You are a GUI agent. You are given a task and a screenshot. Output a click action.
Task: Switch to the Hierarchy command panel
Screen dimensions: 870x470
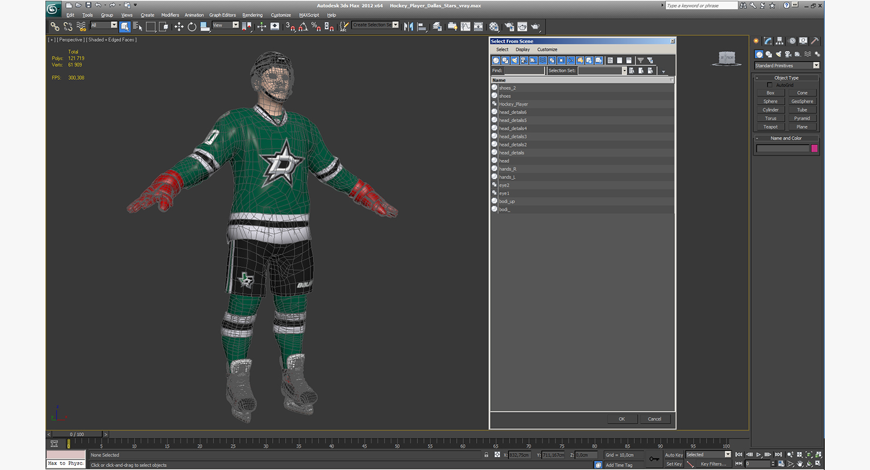click(779, 41)
